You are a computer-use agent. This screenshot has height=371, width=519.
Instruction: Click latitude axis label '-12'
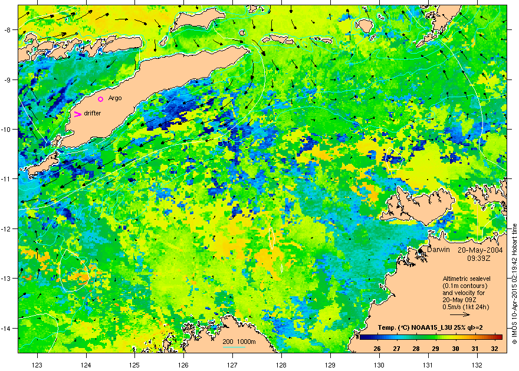click(6, 228)
